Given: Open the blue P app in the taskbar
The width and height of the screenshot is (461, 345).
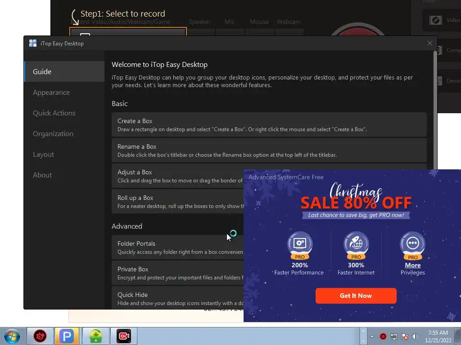Looking at the screenshot, I should coord(67,336).
